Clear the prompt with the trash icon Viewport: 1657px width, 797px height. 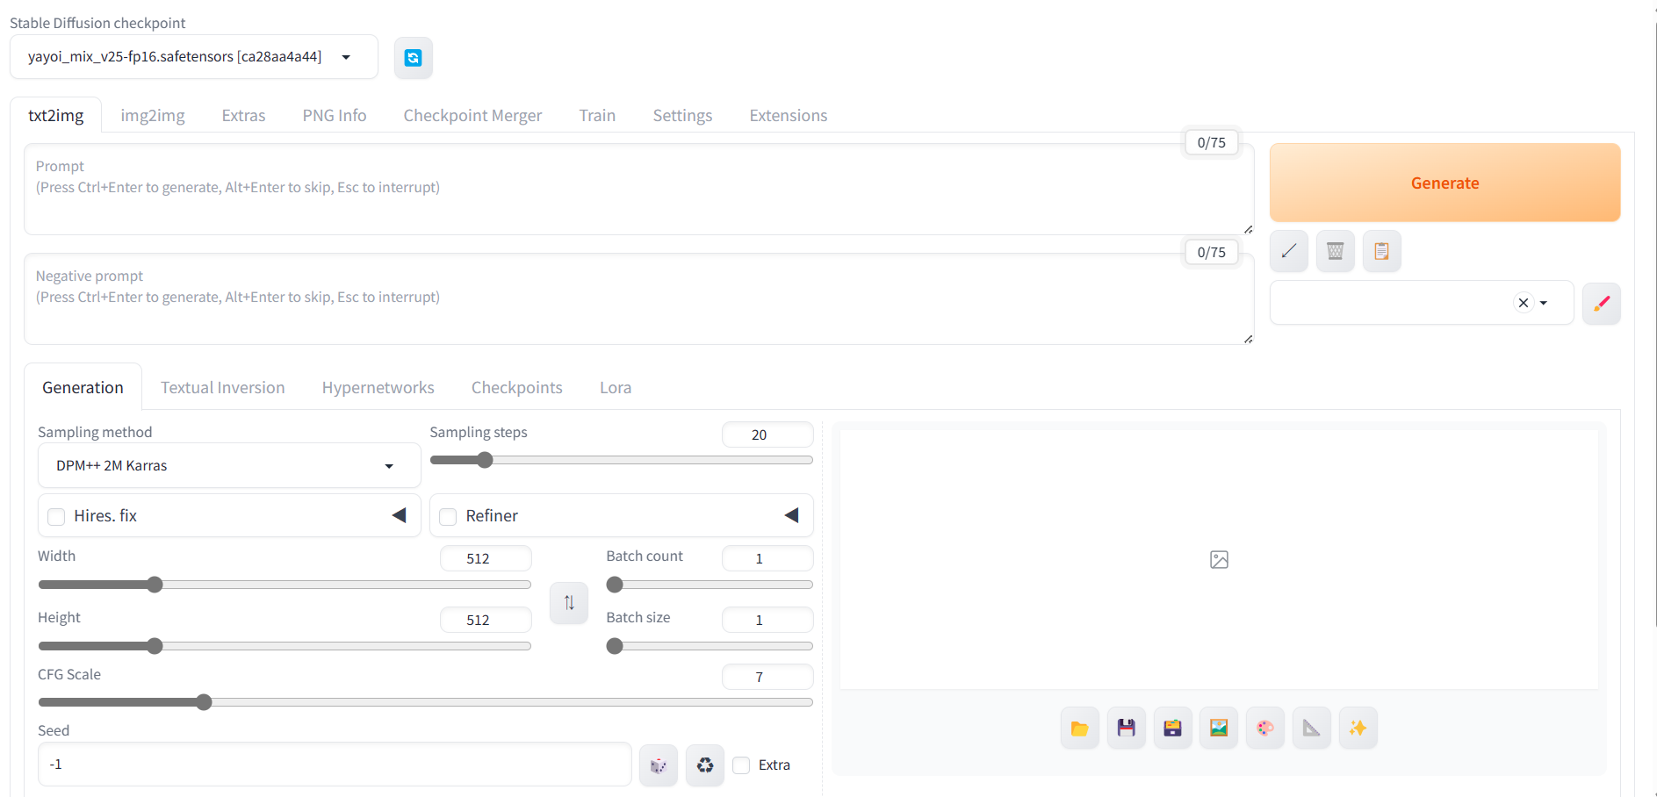coord(1335,251)
